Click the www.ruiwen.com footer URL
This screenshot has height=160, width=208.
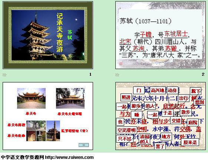tap(69, 157)
